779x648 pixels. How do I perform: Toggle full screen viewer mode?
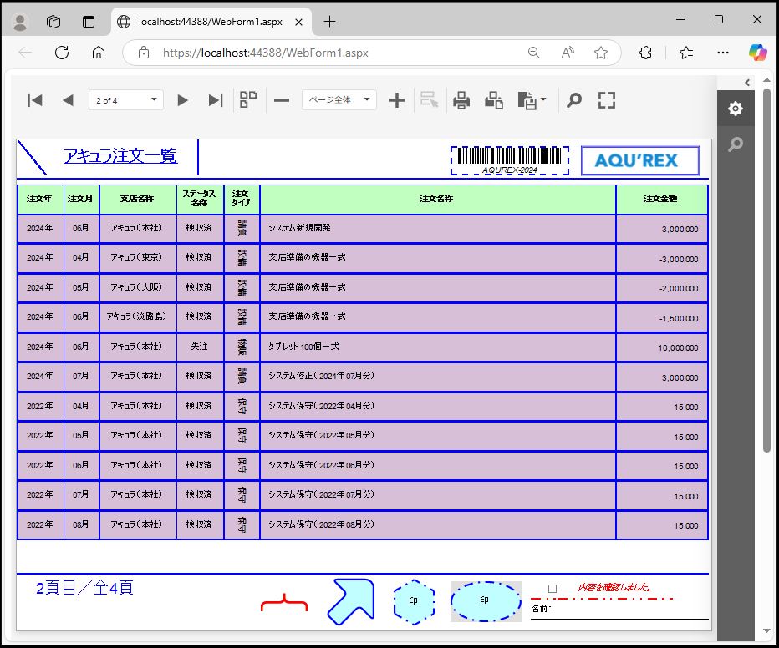[607, 100]
